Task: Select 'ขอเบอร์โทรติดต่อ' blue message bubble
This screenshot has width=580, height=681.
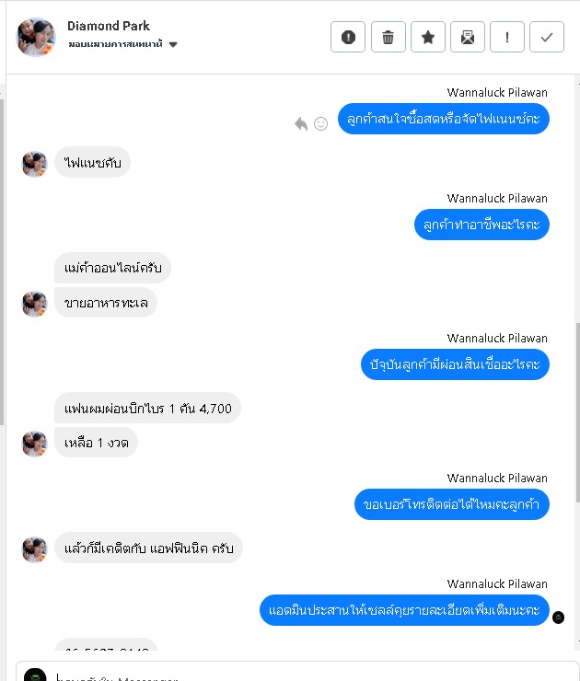Action: tap(452, 504)
